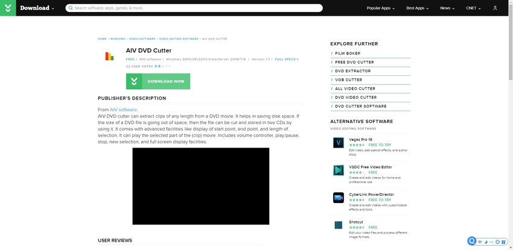Expand the News menu
513x250 pixels.
click(447, 8)
